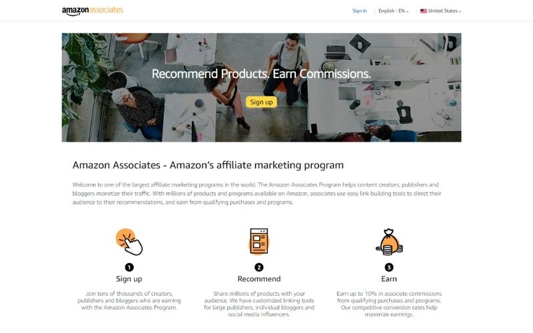533x333 pixels.
Task: Click the Sign in link
Action: coord(360,11)
